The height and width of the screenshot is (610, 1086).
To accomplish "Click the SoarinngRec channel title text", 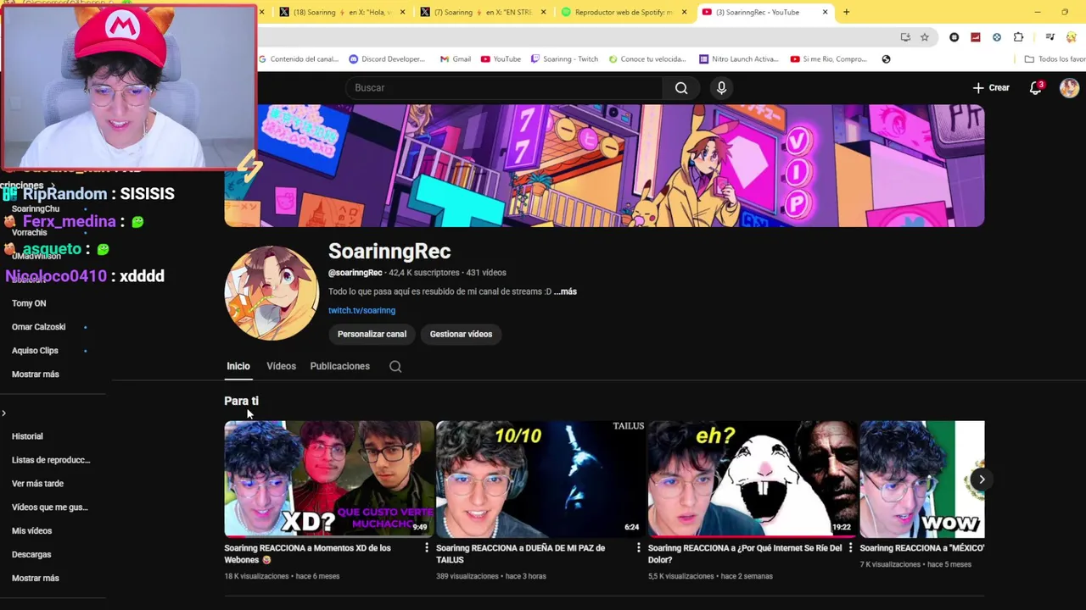I will pyautogui.click(x=389, y=252).
